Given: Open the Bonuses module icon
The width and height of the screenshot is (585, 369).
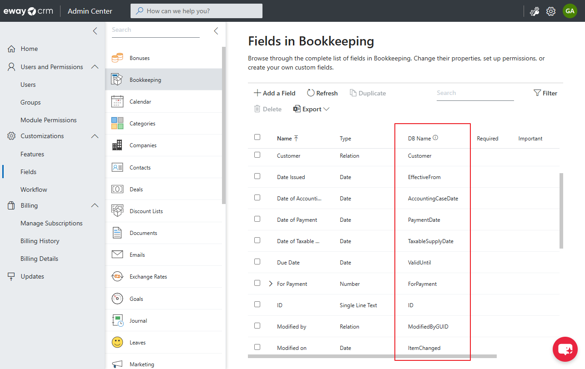Looking at the screenshot, I should (118, 58).
